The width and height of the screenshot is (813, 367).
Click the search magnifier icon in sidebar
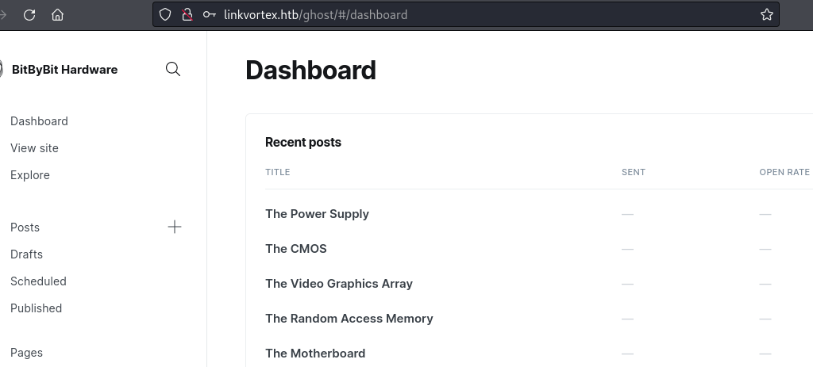click(172, 69)
